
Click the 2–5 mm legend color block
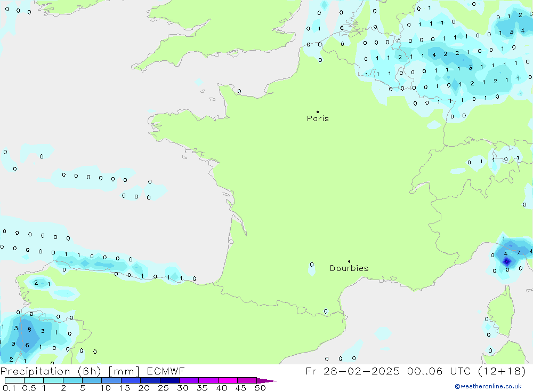pyautogui.click(x=72, y=380)
